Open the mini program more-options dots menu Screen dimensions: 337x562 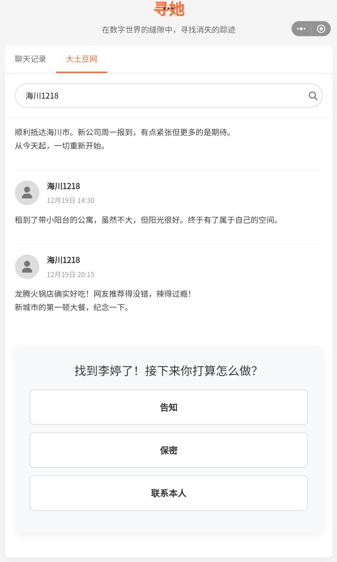click(301, 29)
